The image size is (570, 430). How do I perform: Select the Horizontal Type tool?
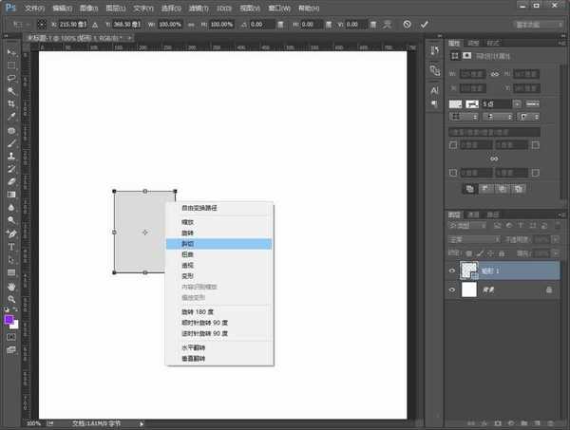(x=10, y=246)
